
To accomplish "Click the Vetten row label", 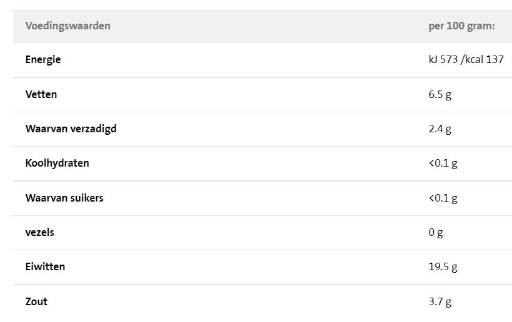I will pyautogui.click(x=41, y=94).
